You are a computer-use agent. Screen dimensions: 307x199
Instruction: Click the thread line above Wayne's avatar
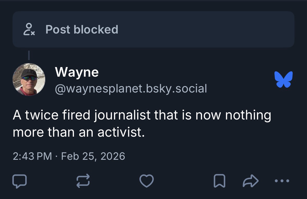29,55
